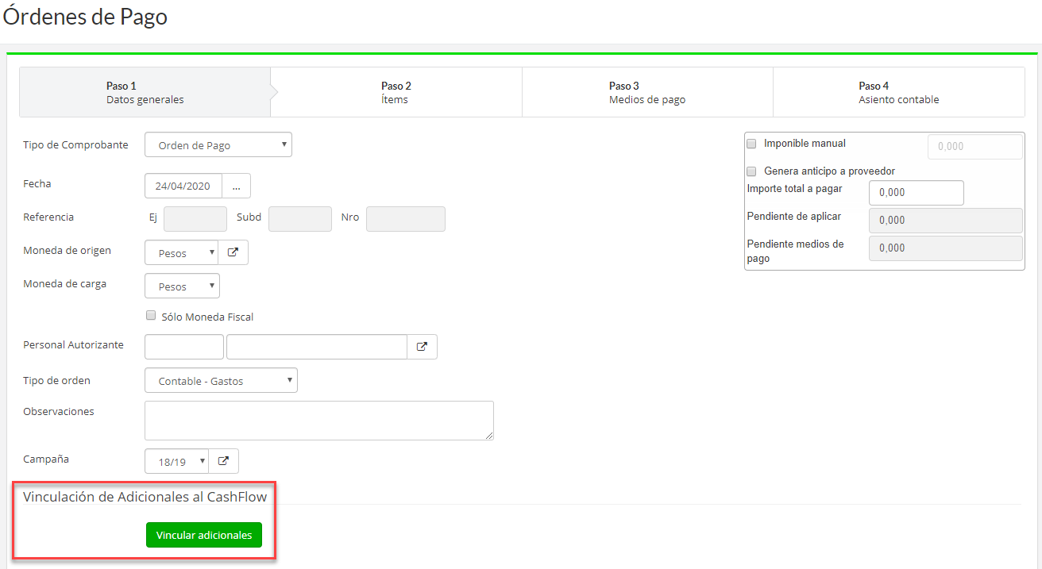Click inside the Observaciones text area

pos(319,421)
